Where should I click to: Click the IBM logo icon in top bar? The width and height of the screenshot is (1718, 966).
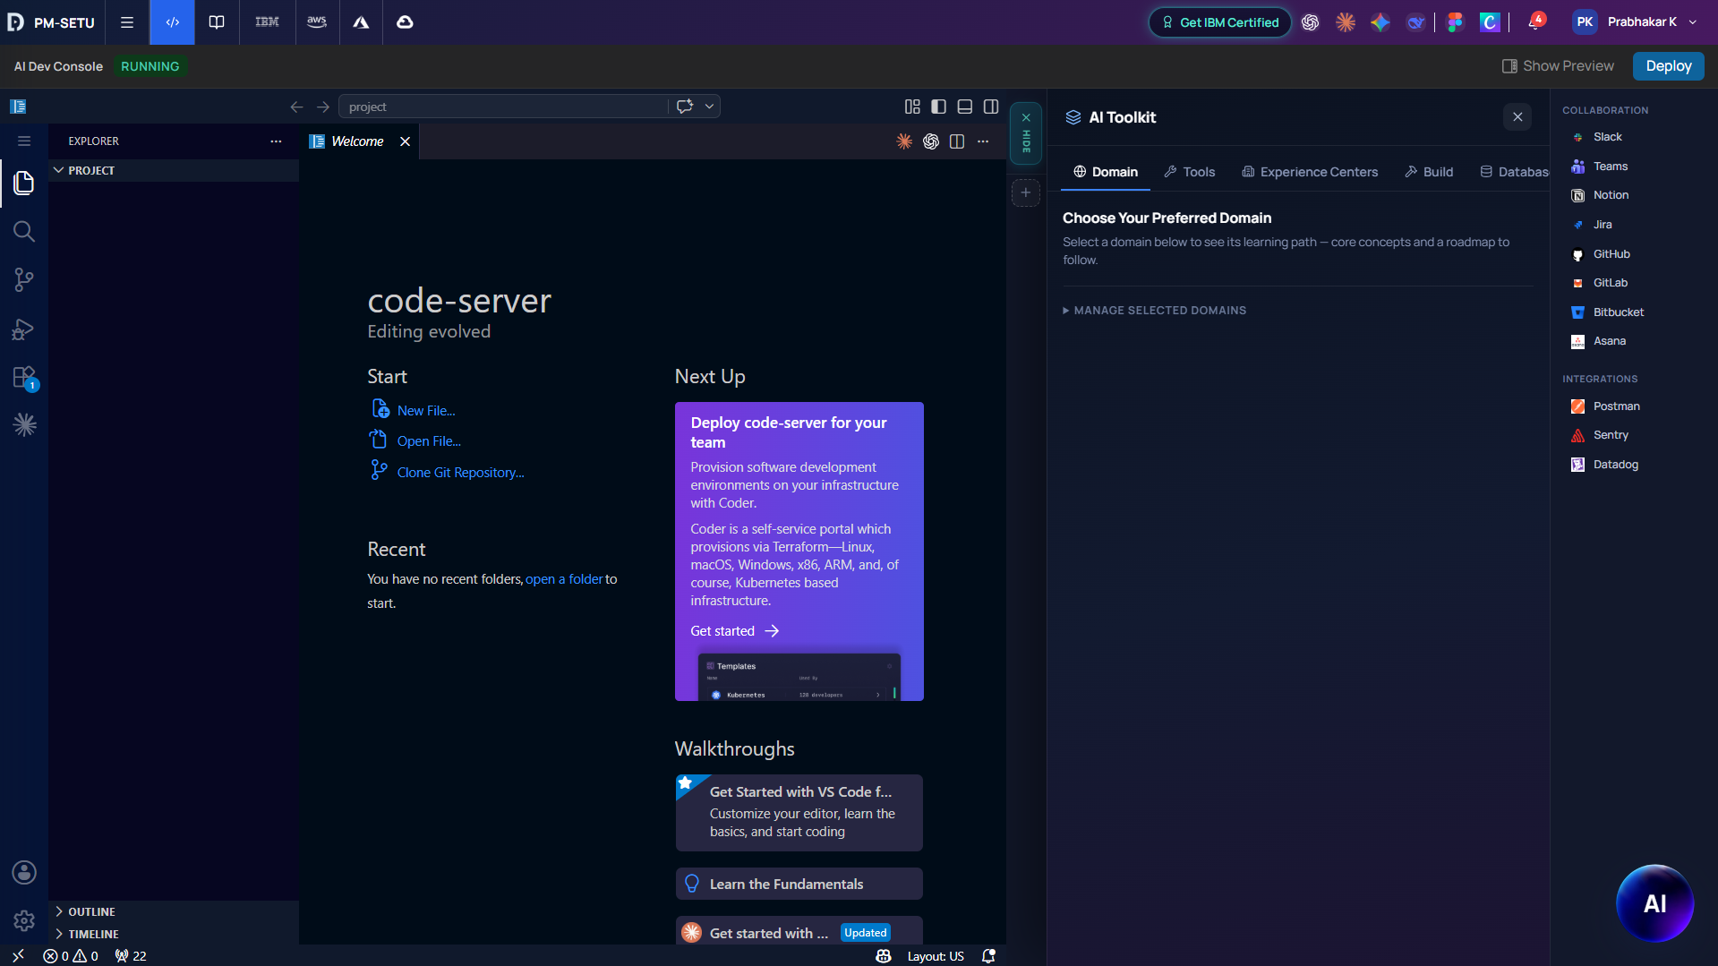pos(267,22)
